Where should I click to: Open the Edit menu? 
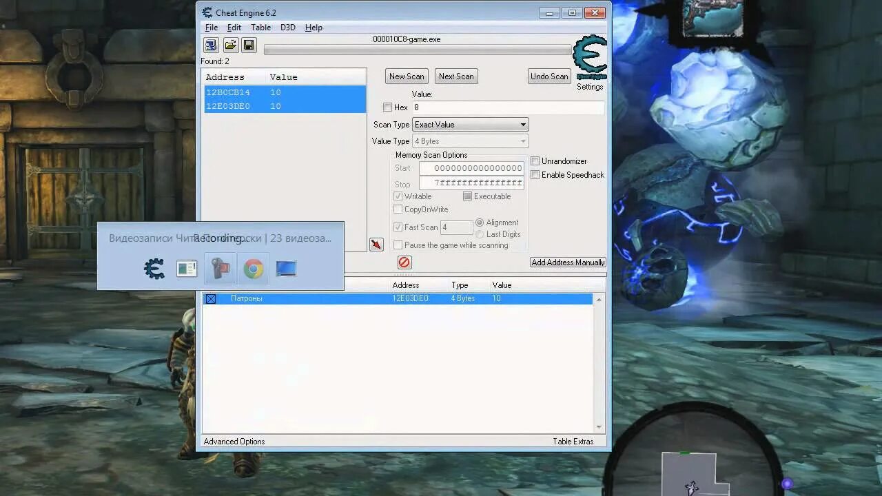234,28
